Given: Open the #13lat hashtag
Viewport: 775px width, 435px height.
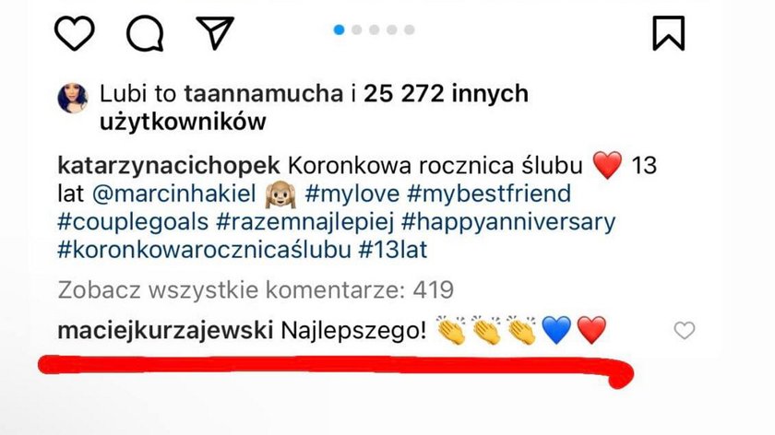Looking at the screenshot, I should (x=393, y=251).
